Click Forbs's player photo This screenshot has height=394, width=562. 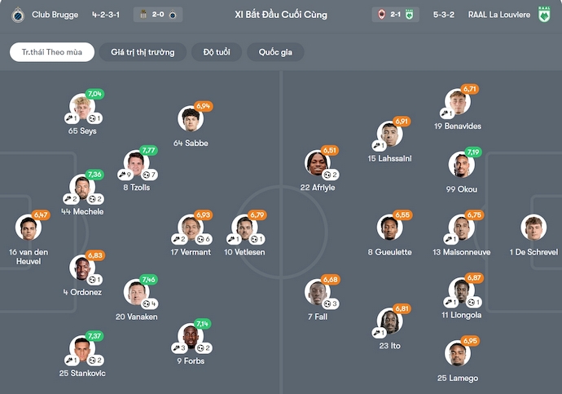coord(191,336)
